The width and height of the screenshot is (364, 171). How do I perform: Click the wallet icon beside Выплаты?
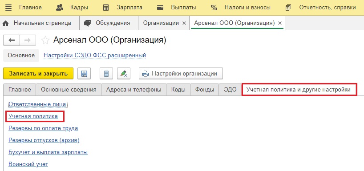click(x=160, y=8)
